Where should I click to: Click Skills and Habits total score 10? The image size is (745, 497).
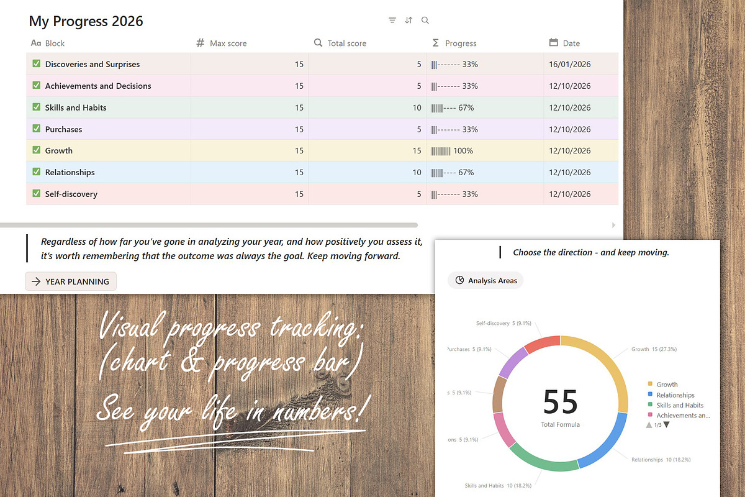(367, 107)
